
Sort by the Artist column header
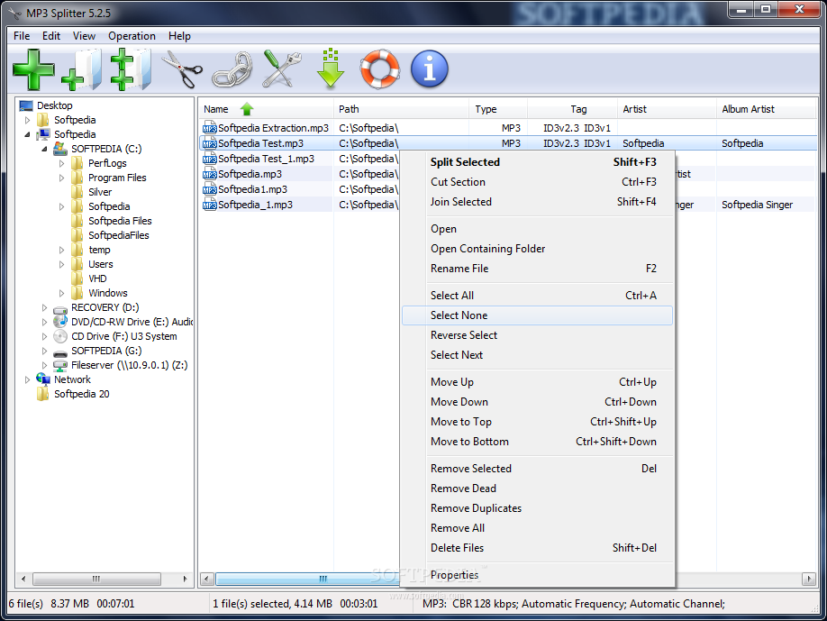[667, 109]
